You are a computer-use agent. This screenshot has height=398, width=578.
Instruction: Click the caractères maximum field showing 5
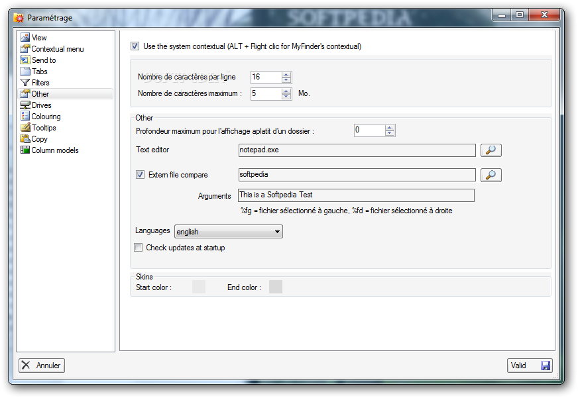click(266, 94)
